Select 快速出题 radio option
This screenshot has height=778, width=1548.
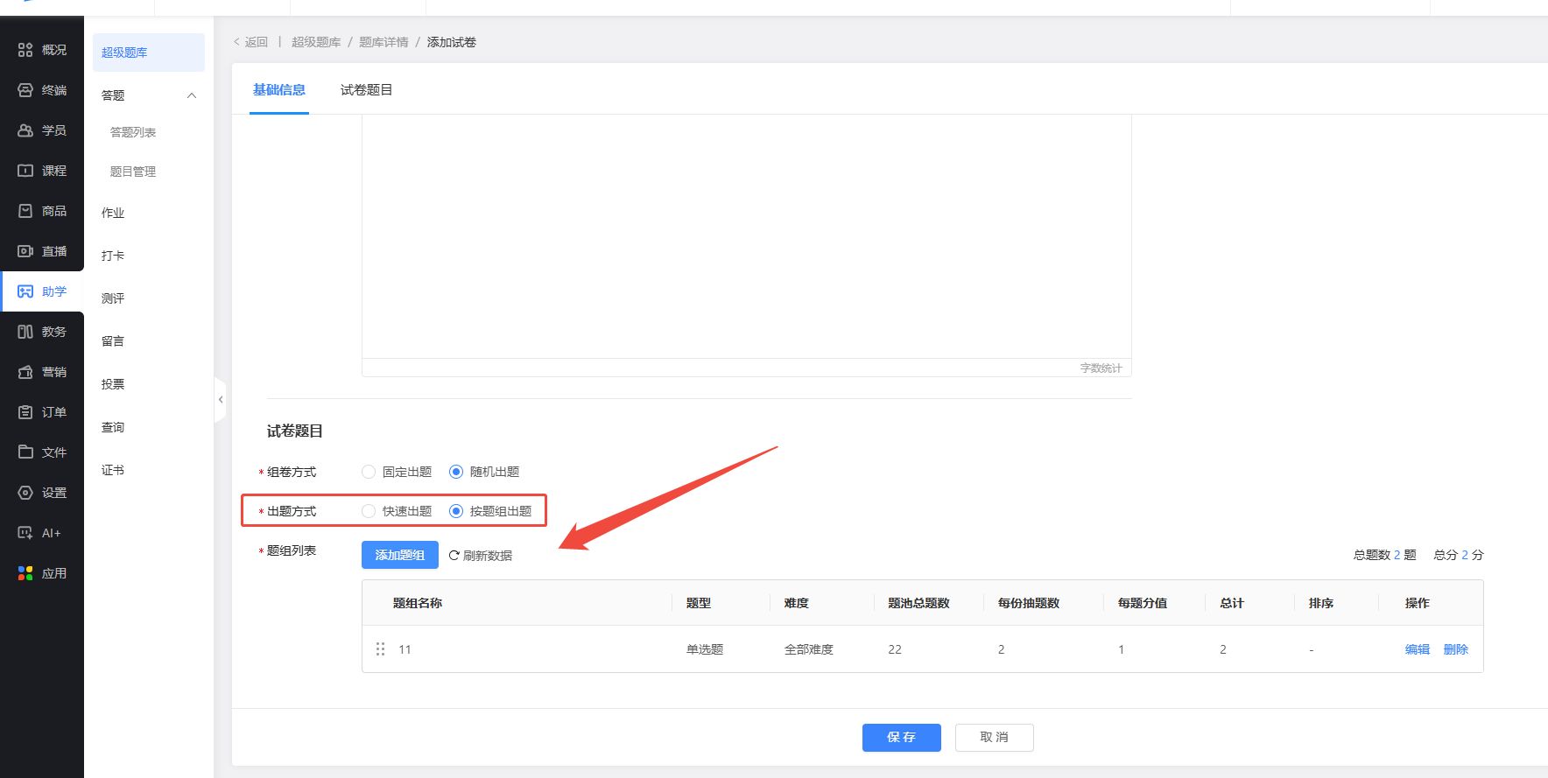pos(369,511)
